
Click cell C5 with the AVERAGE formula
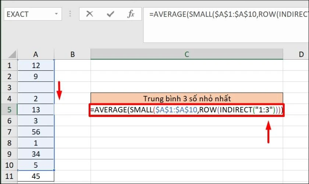coord(187,110)
